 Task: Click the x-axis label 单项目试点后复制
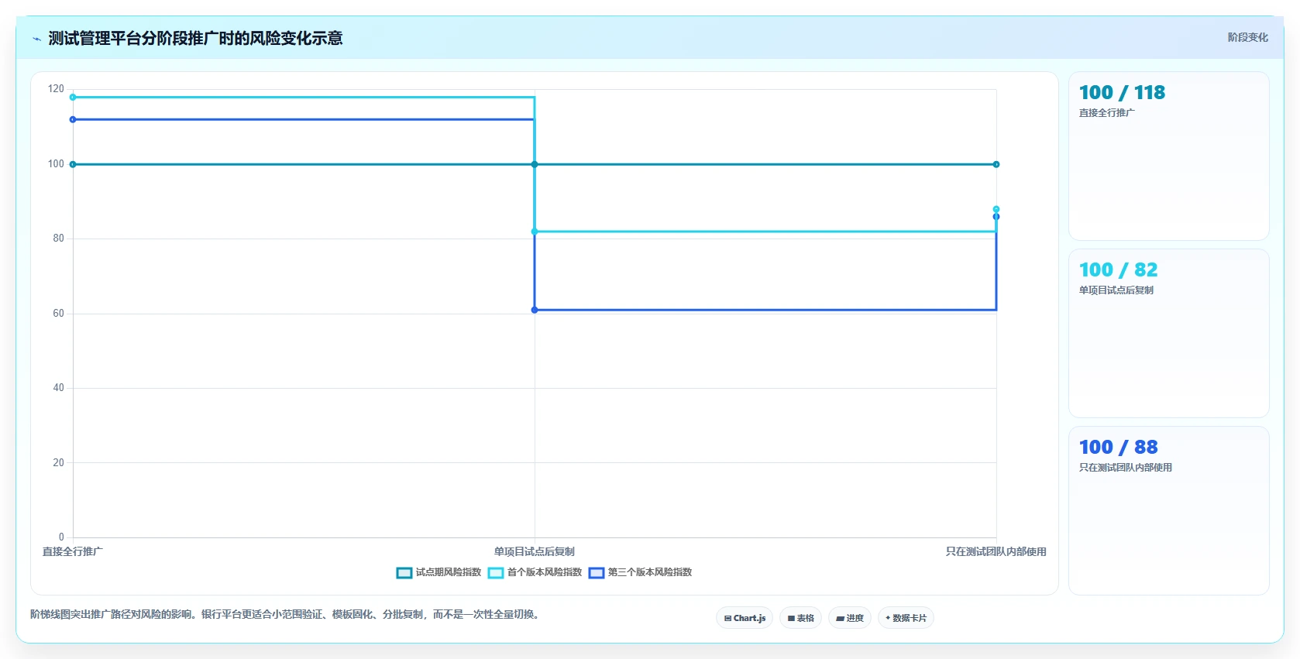click(535, 551)
